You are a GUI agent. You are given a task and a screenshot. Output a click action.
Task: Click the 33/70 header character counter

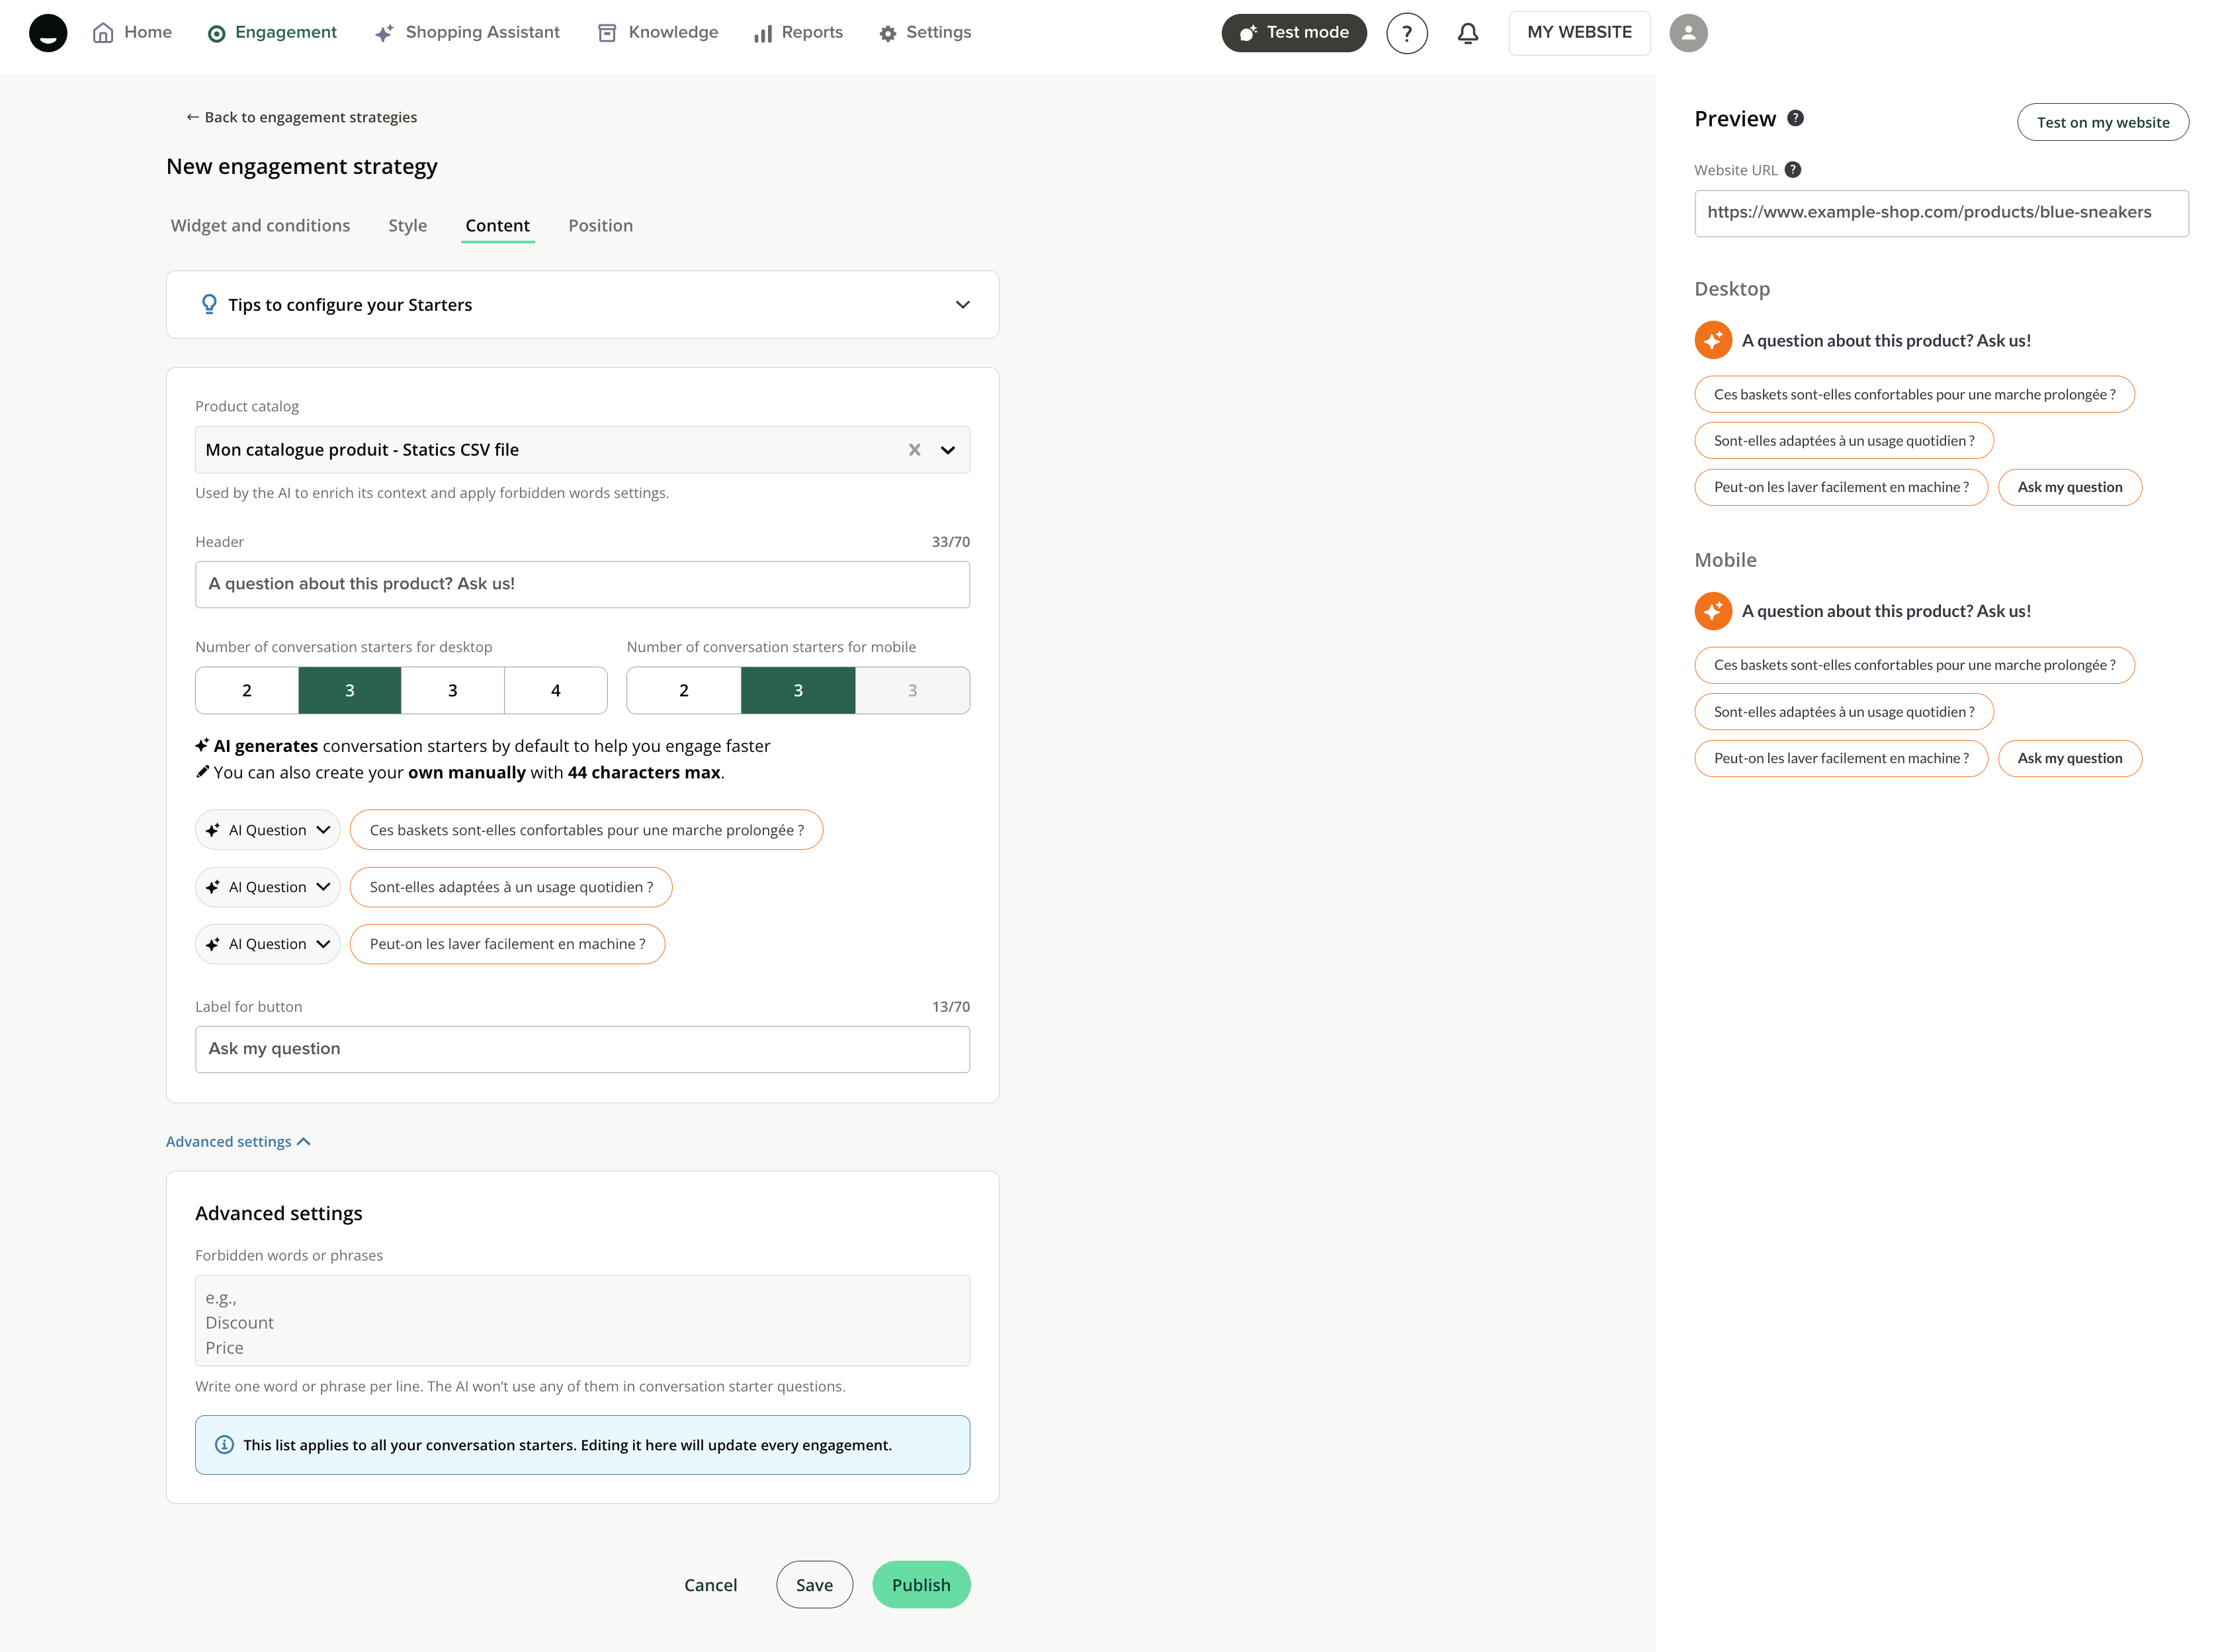click(950, 542)
